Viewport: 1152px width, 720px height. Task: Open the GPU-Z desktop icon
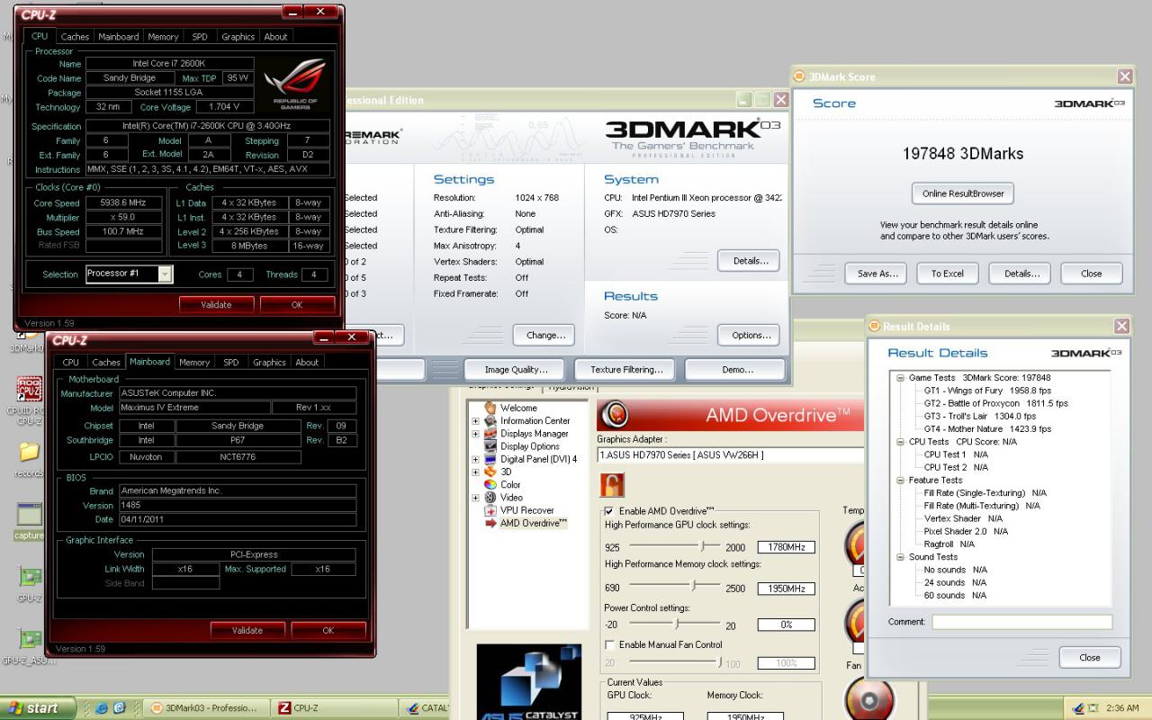[29, 577]
